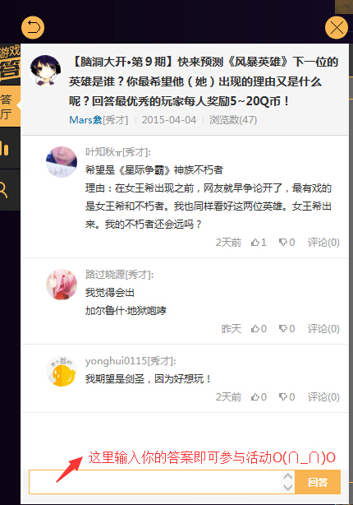Screen dimensions: 353x505
Task: Like the answer by 叶知秋
Action: 259,242
